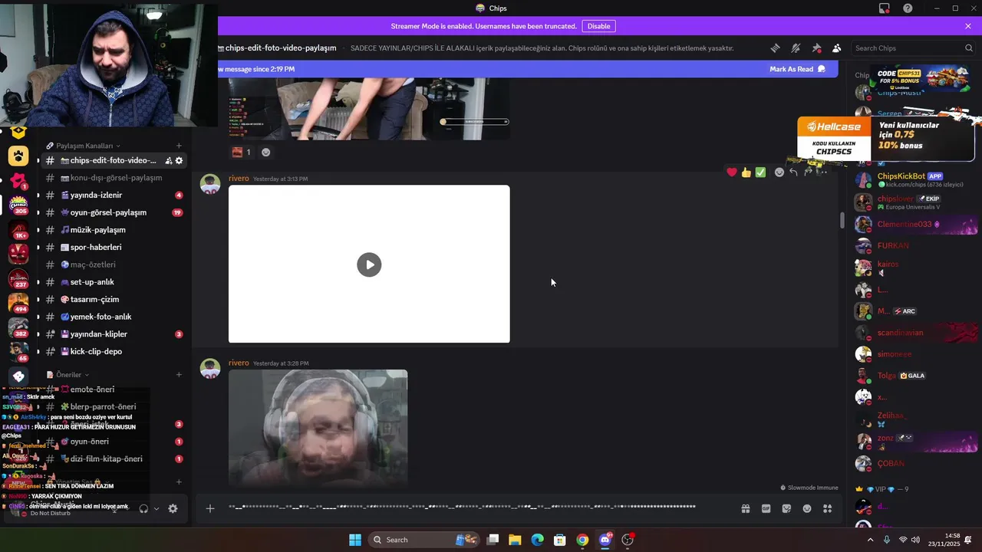This screenshot has height=552, width=982.
Task: Dismiss the Streamer Mode banner
Action: pyautogui.click(x=968, y=26)
